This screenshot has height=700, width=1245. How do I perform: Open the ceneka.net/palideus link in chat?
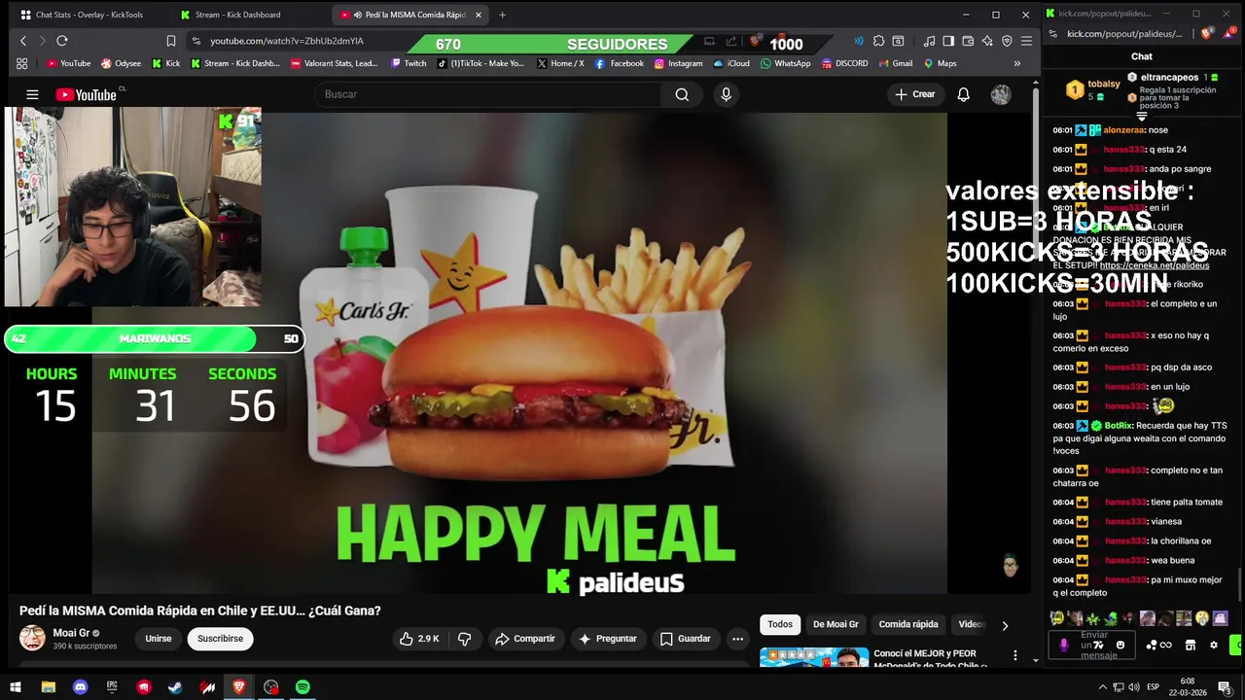click(1155, 265)
